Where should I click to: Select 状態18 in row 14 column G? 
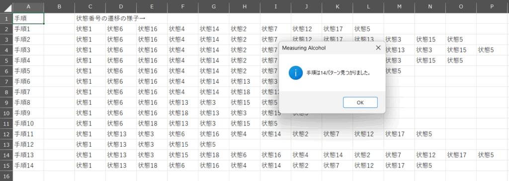tap(214, 155)
